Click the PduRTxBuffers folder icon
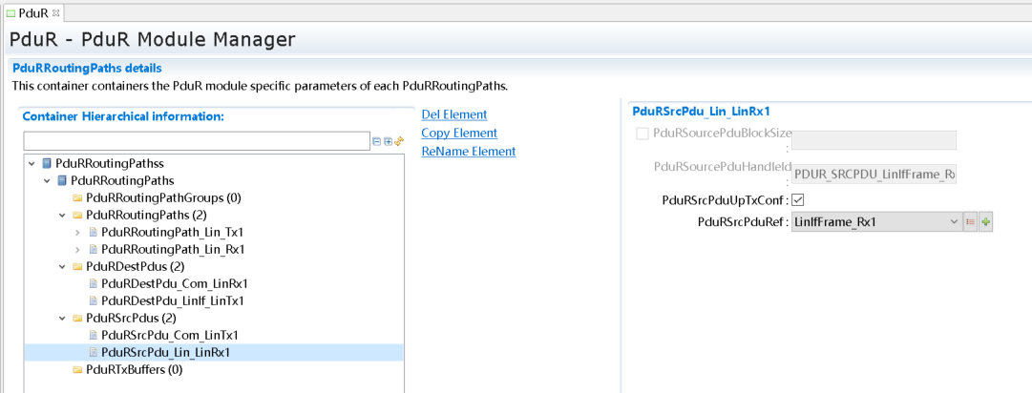The width and height of the screenshot is (1032, 393). pyautogui.click(x=77, y=369)
